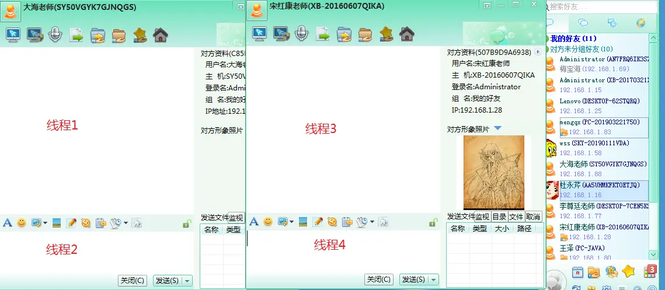Screen dimensions: 665x290
Task: Open remote desktop icon in 大海老师 window
Action: pos(13,35)
